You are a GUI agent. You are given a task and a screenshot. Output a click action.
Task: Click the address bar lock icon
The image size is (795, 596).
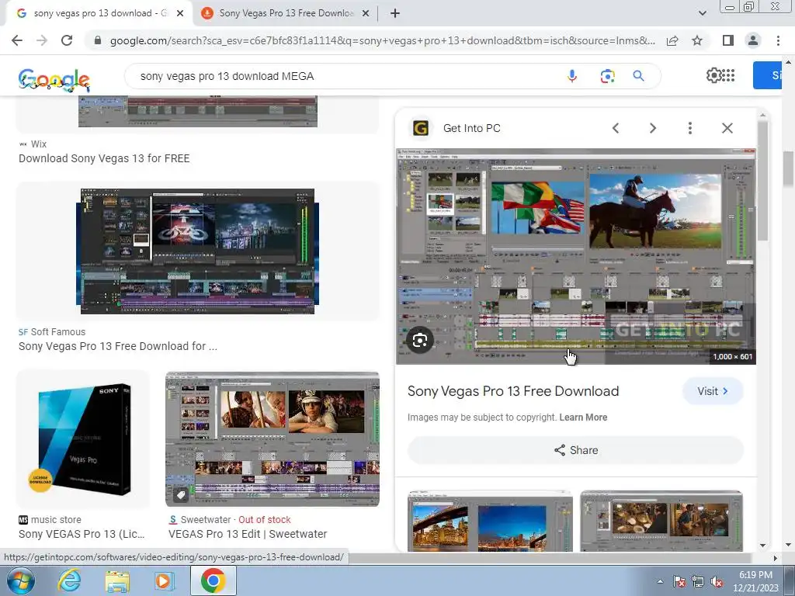click(x=98, y=40)
